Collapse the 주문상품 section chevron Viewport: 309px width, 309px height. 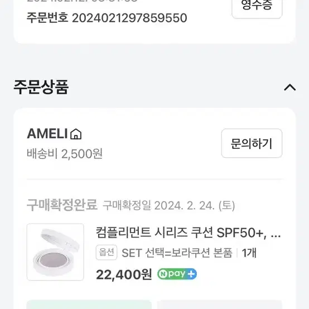coord(289,87)
